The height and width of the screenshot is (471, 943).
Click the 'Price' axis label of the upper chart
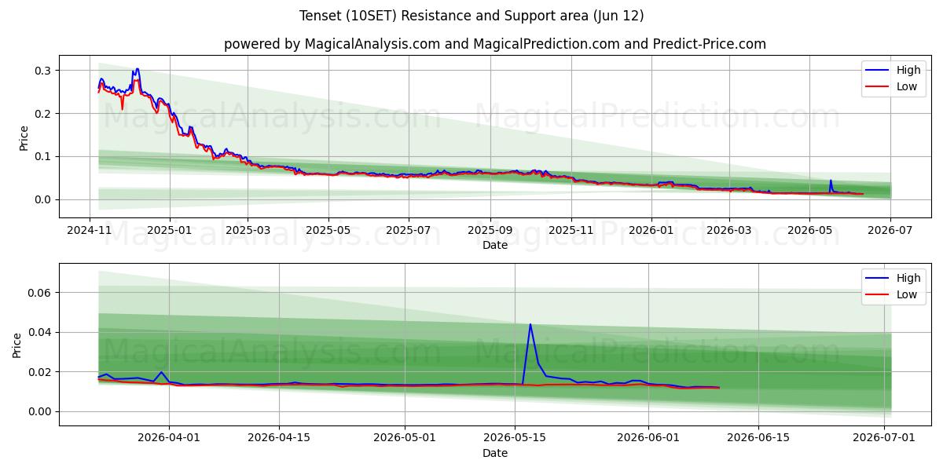pos(24,137)
